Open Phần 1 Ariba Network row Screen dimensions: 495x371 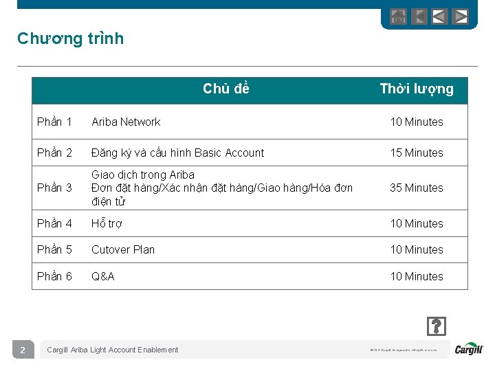click(x=250, y=122)
